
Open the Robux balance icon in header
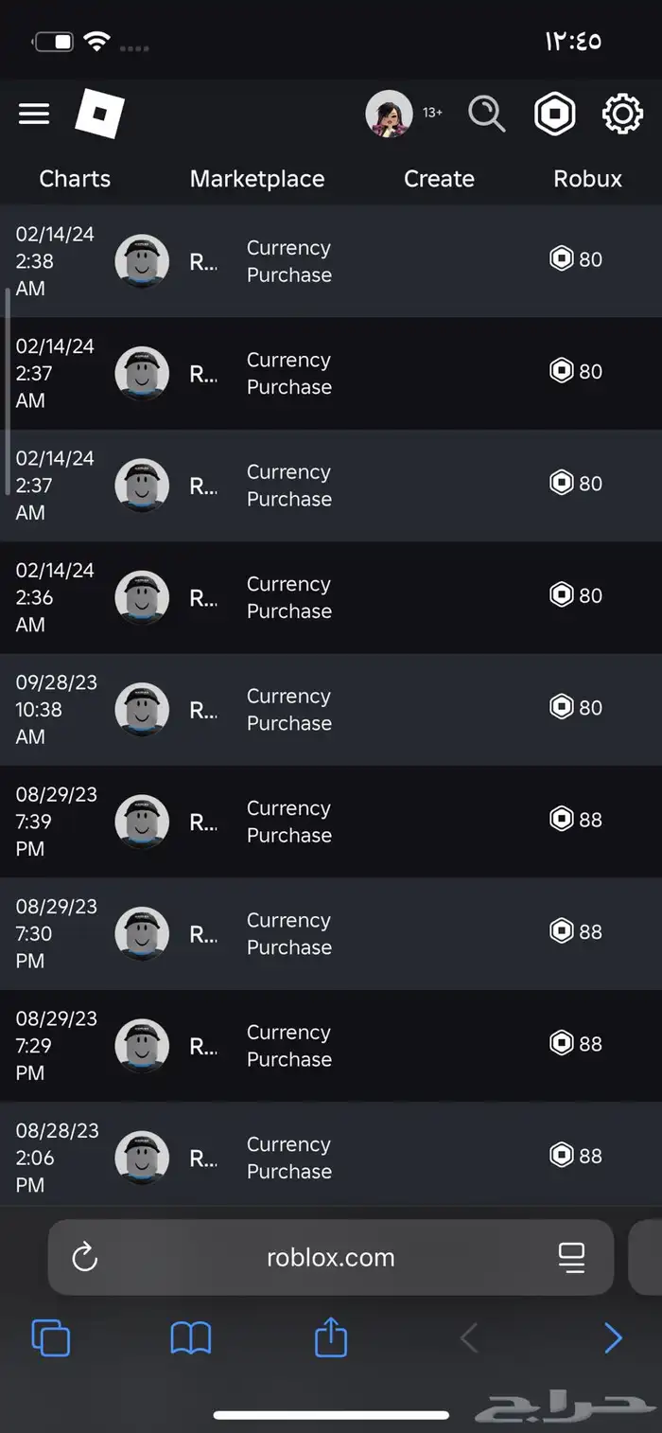click(x=554, y=115)
